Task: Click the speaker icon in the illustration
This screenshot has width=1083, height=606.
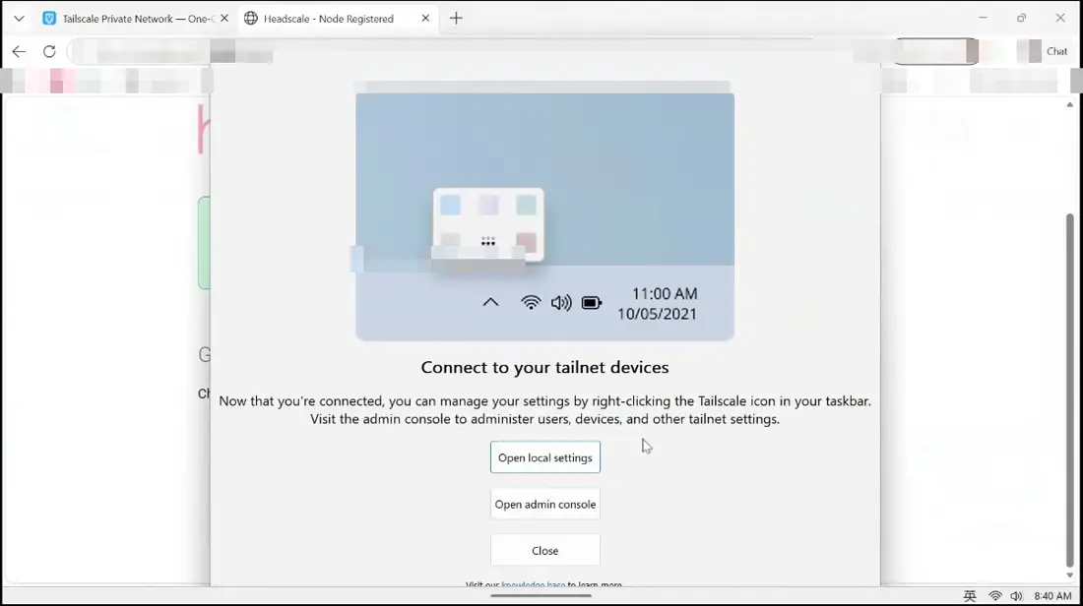Action: (x=561, y=302)
